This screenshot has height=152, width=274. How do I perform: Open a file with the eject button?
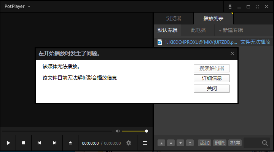click(x=70, y=143)
